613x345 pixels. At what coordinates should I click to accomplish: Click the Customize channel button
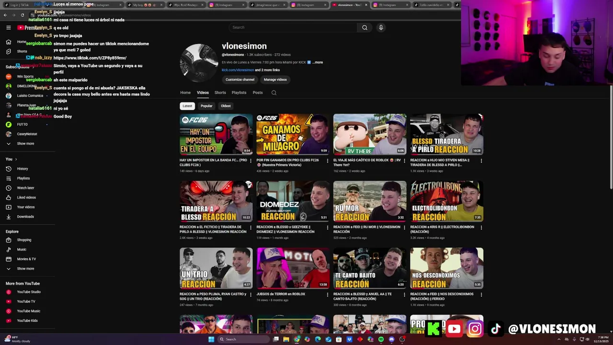240,80
